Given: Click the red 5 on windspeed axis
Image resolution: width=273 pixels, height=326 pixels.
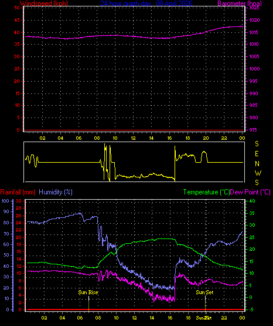Looking at the screenshot, I should pos(18,117).
